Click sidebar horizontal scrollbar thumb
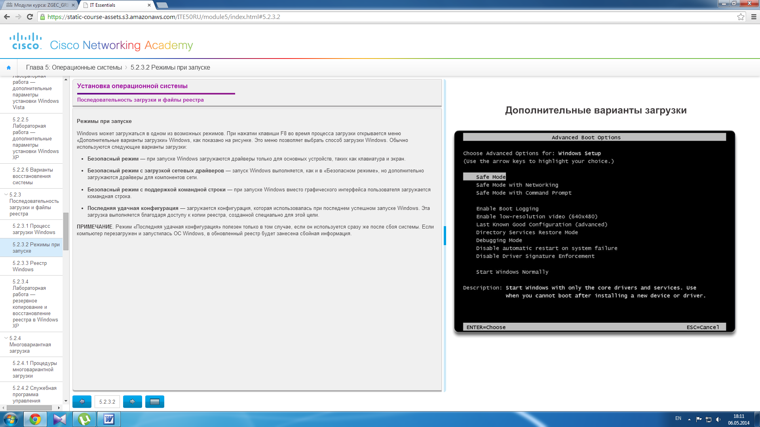 29,408
